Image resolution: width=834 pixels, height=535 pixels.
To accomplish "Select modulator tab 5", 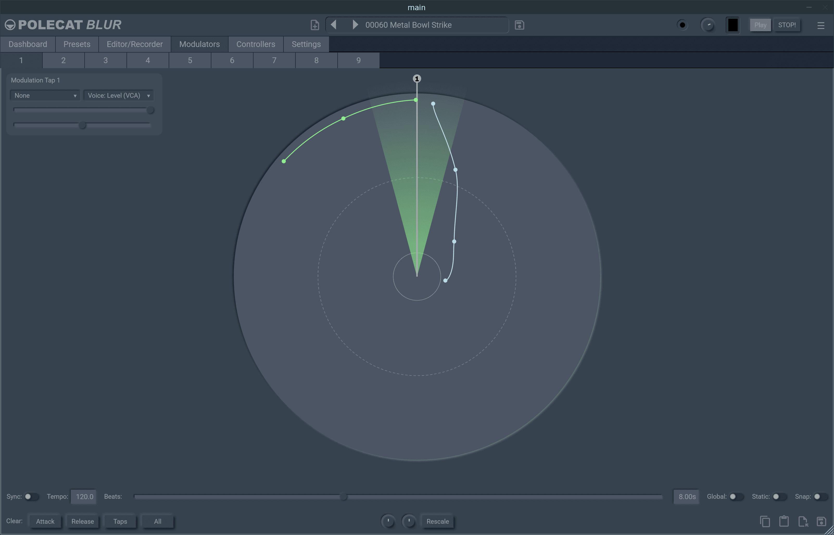I will [190, 60].
